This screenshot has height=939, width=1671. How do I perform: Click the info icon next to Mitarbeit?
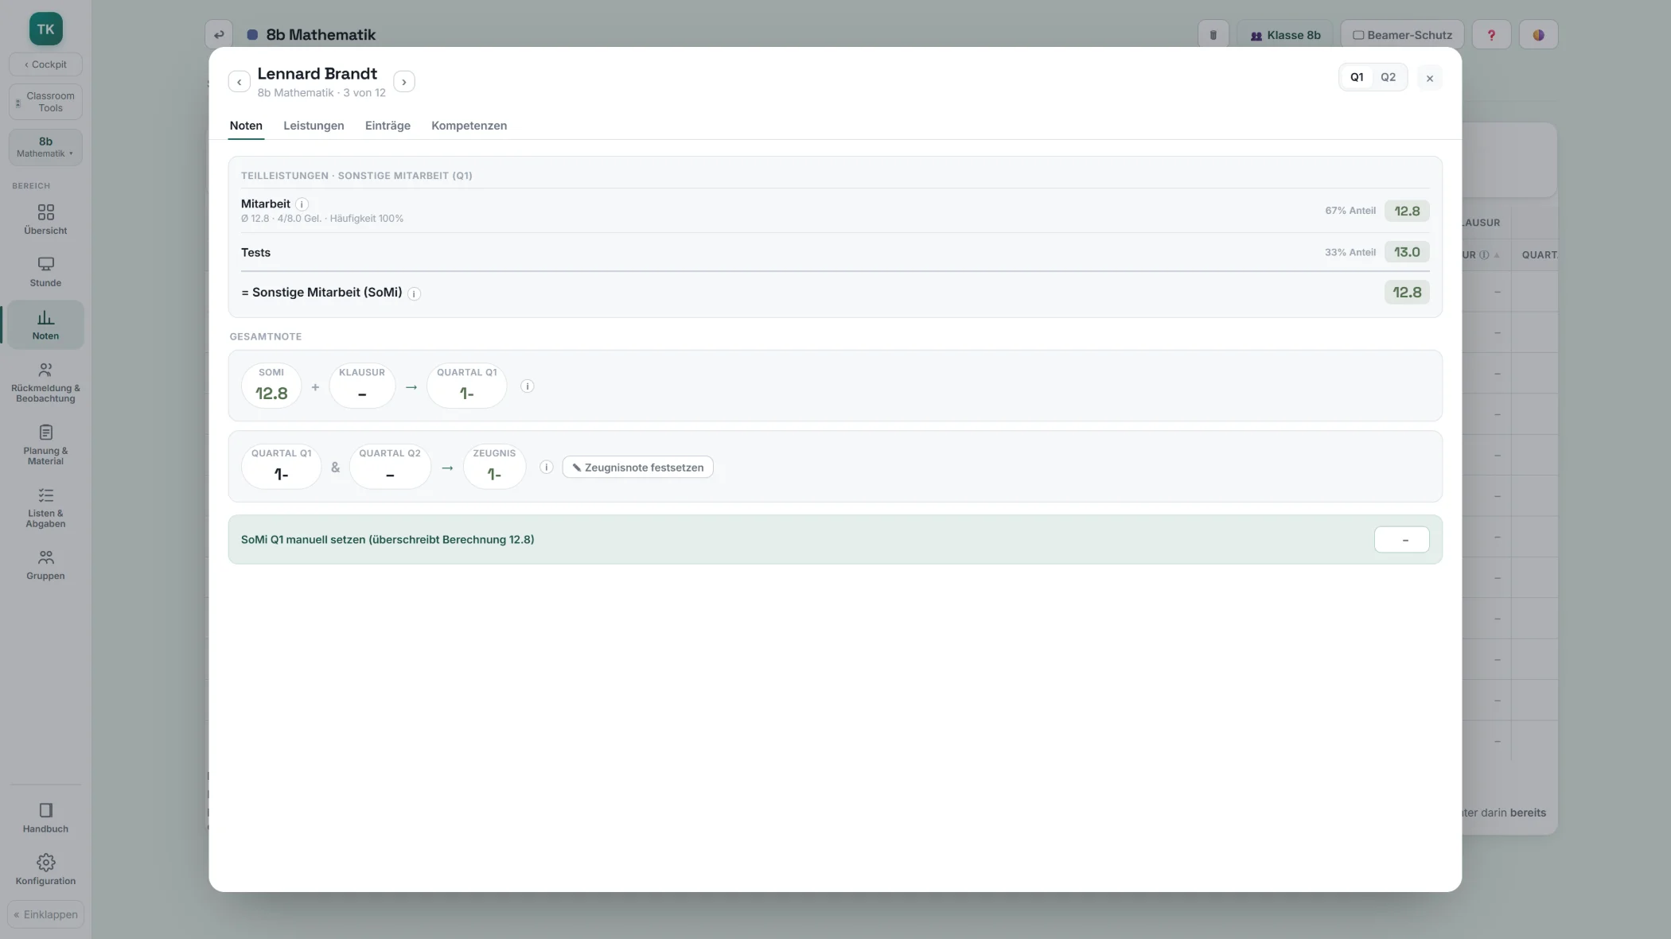302,204
